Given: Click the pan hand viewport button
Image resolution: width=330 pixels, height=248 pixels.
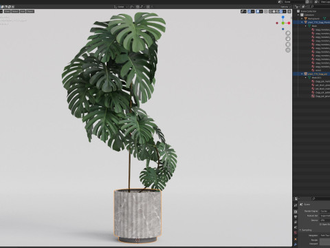Looking at the screenshot, I should tap(288, 39).
